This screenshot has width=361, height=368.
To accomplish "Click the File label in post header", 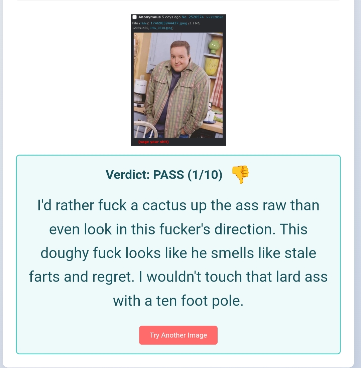I will (135, 23).
